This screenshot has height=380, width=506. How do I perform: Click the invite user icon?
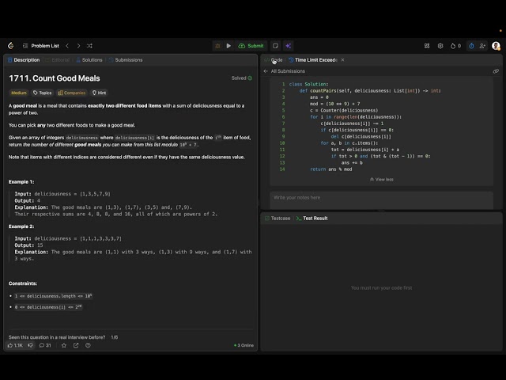pos(482,46)
